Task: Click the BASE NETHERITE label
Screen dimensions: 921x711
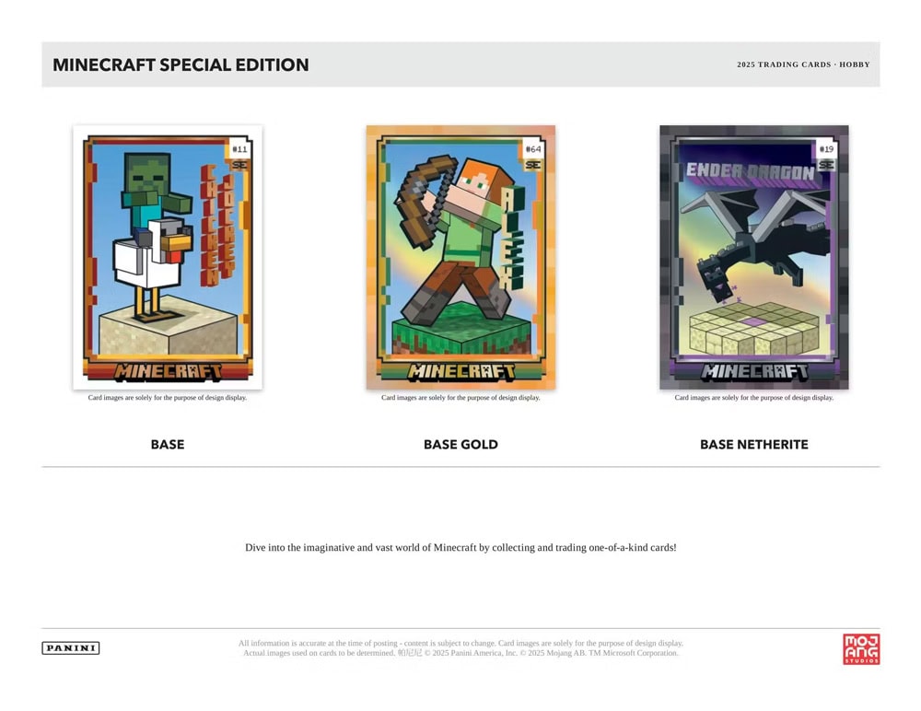Action: point(753,444)
